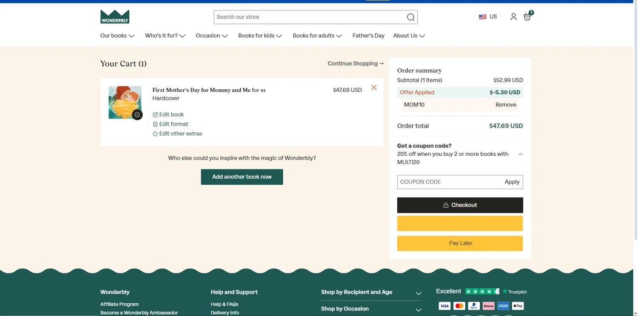Viewport: 638px width, 316px height.
Task: Apply the coupon code
Action: point(512,182)
